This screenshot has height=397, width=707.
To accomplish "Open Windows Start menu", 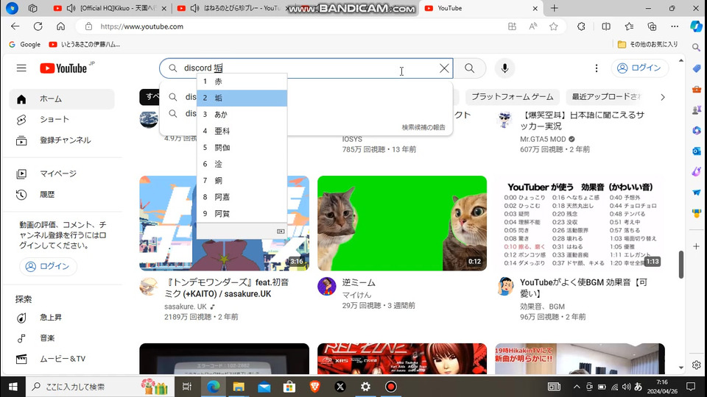I will (x=13, y=387).
